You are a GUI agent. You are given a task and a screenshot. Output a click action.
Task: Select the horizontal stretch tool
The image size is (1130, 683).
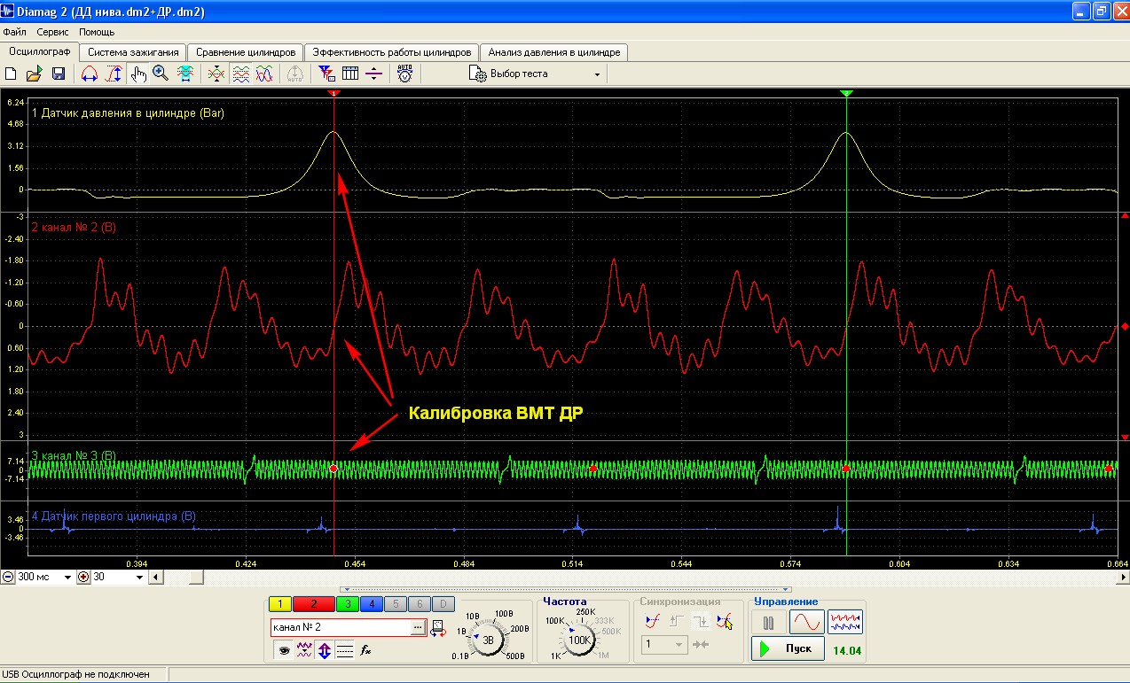90,74
